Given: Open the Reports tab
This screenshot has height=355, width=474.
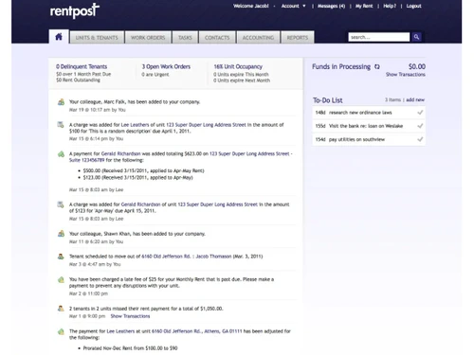Looking at the screenshot, I should pos(298,37).
